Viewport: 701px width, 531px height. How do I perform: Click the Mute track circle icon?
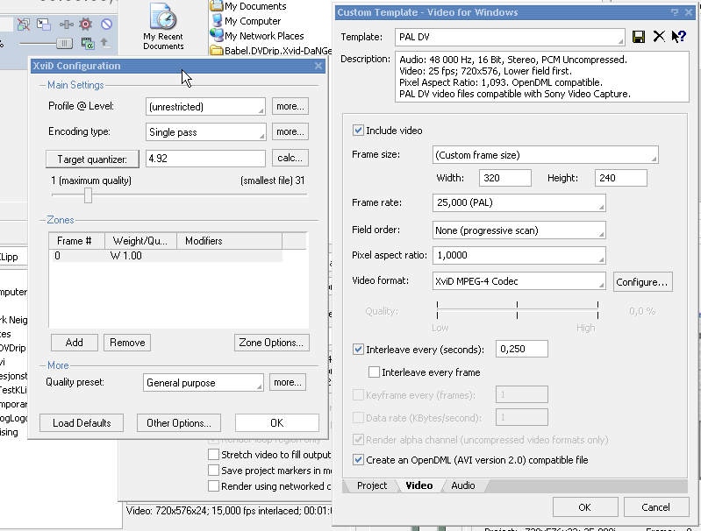(x=106, y=25)
